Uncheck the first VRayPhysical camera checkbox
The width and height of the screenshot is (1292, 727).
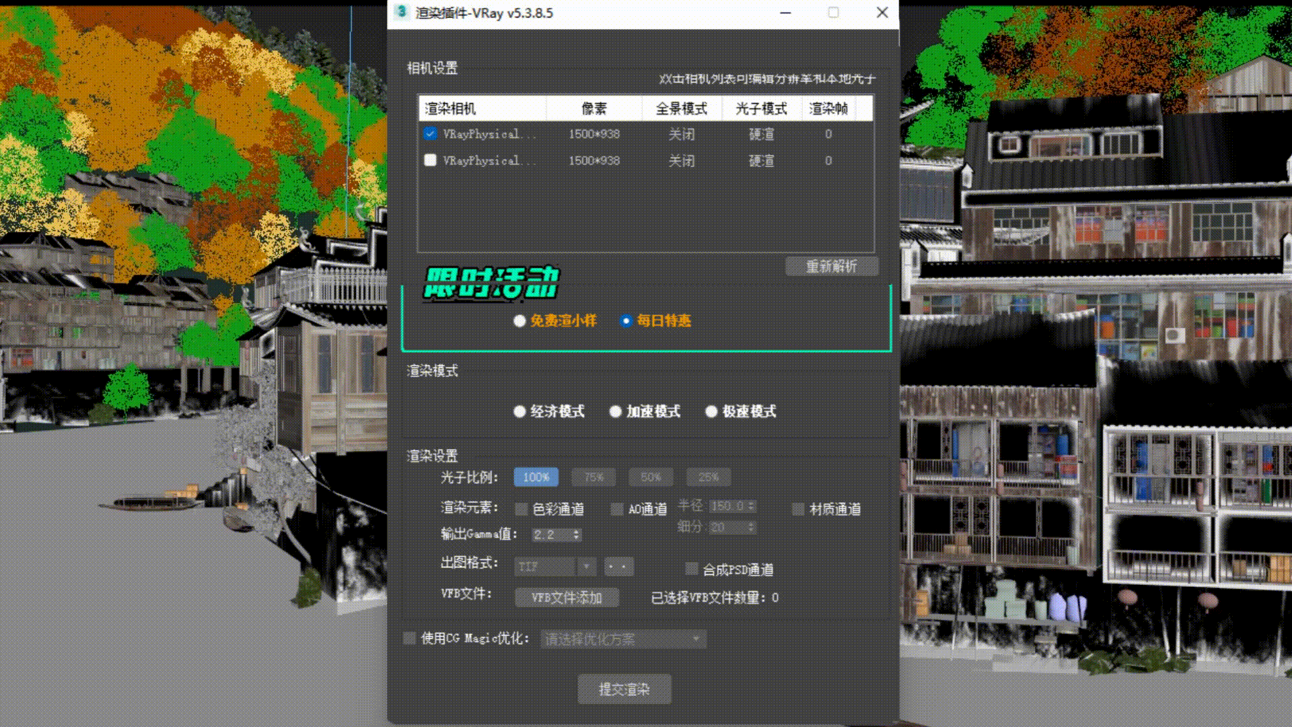click(430, 133)
